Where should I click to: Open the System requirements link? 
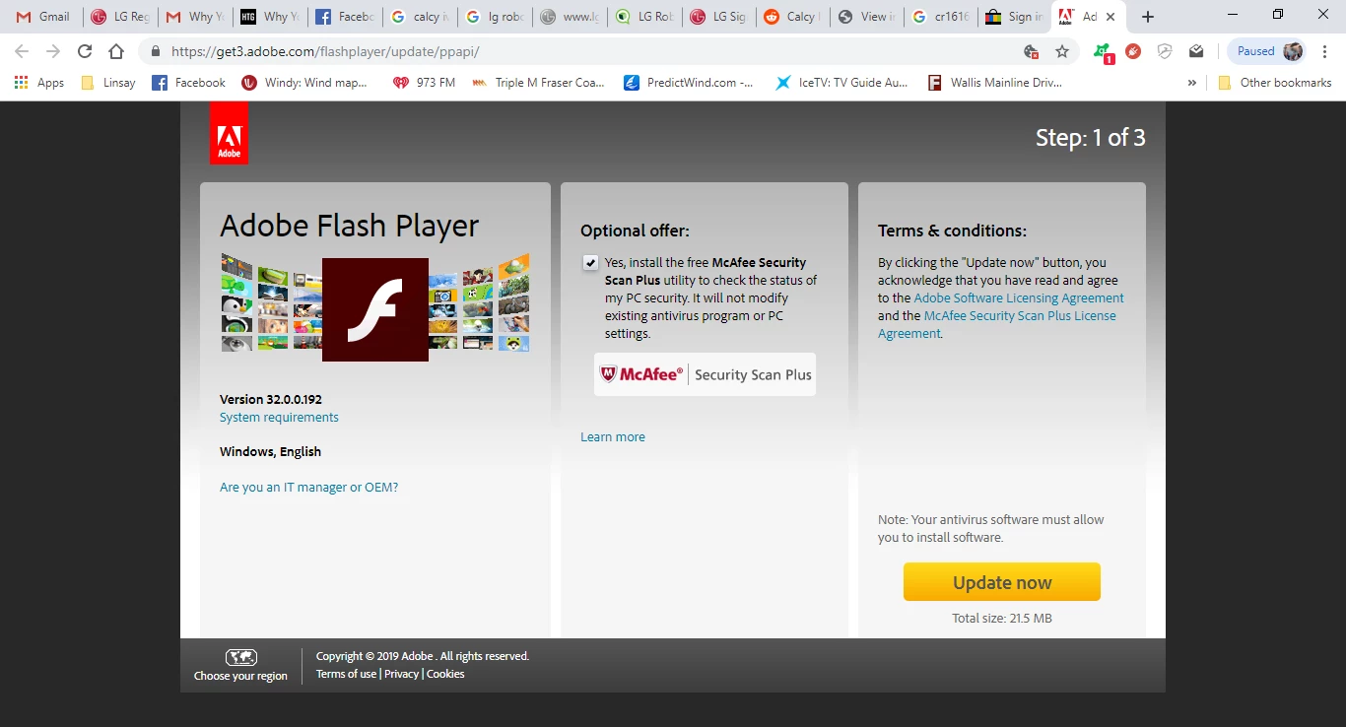pos(279,418)
